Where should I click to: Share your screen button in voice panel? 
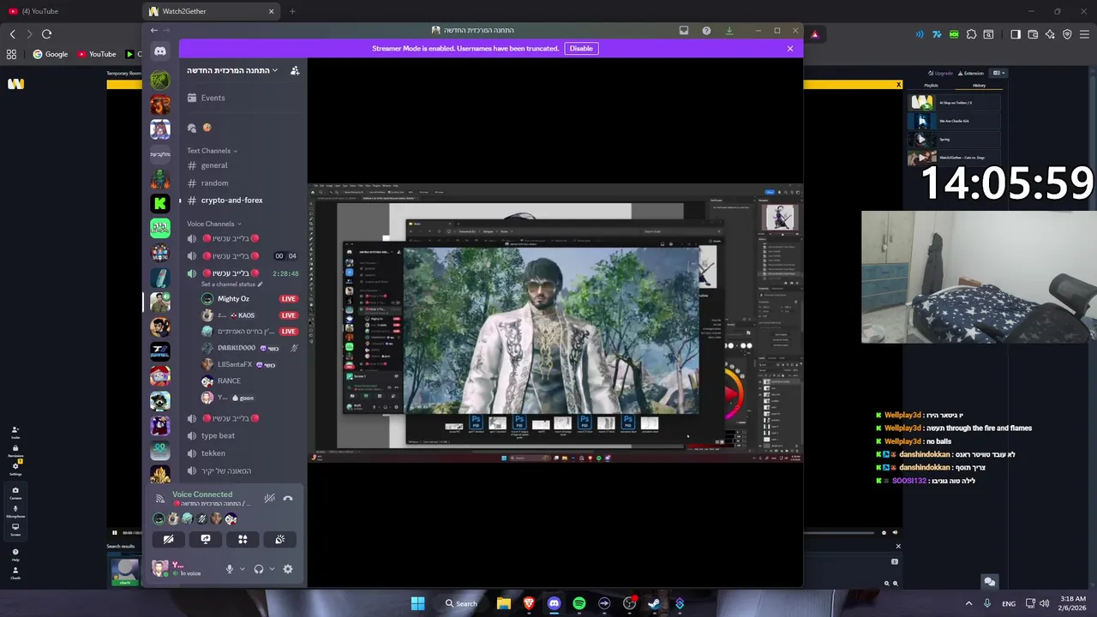tap(206, 539)
